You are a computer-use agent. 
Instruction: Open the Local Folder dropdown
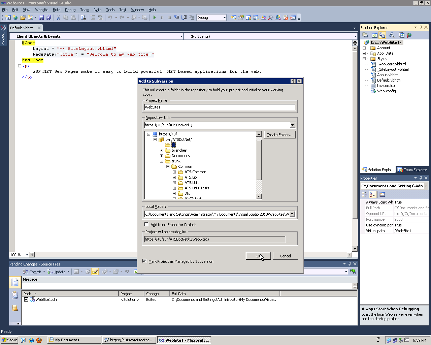pos(292,214)
